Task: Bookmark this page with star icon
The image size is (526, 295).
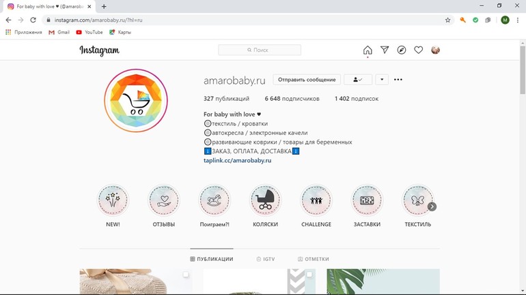Action: point(447,20)
